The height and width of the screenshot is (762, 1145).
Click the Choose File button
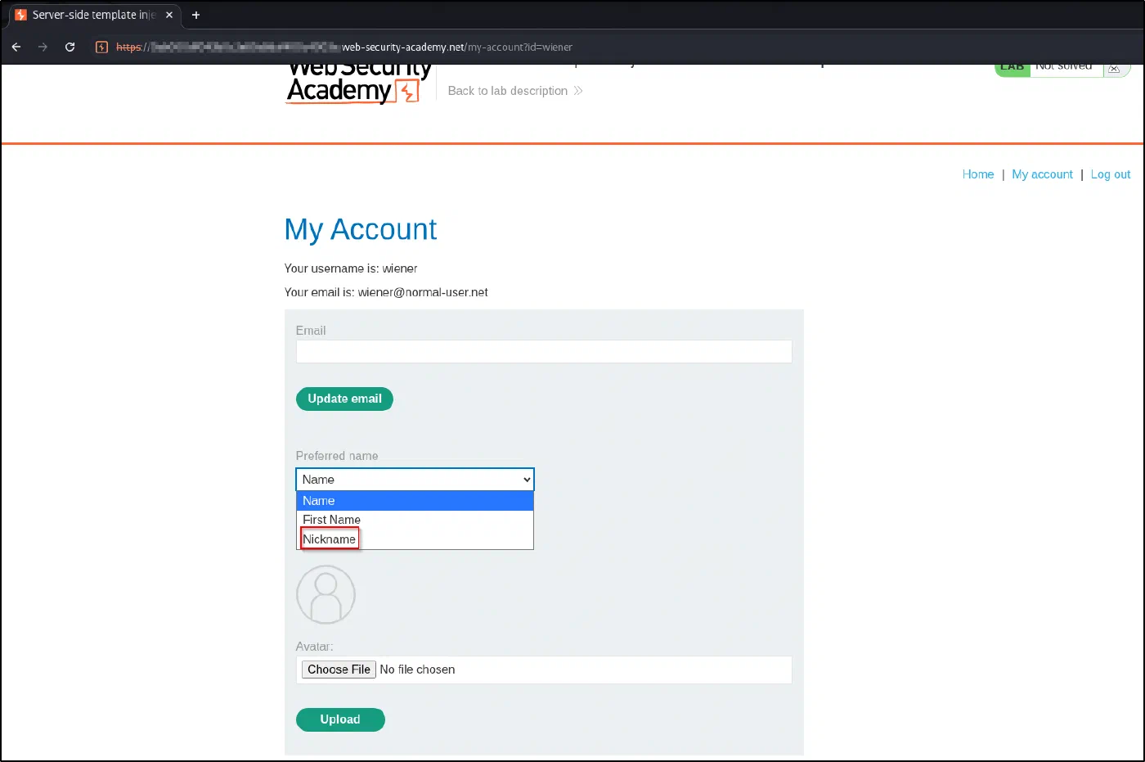(339, 670)
